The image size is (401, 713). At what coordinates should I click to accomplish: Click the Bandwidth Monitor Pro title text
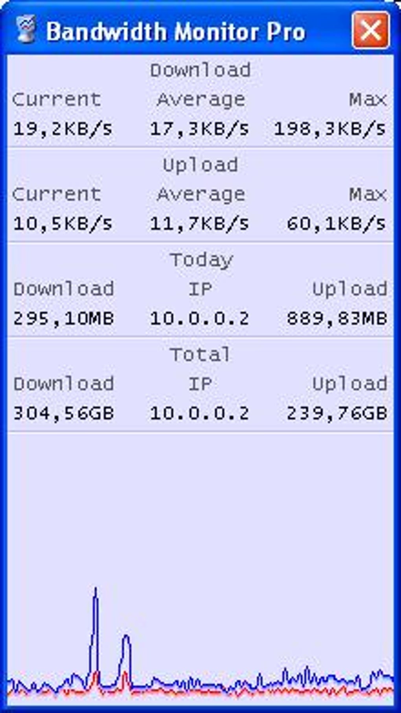pyautogui.click(x=175, y=31)
